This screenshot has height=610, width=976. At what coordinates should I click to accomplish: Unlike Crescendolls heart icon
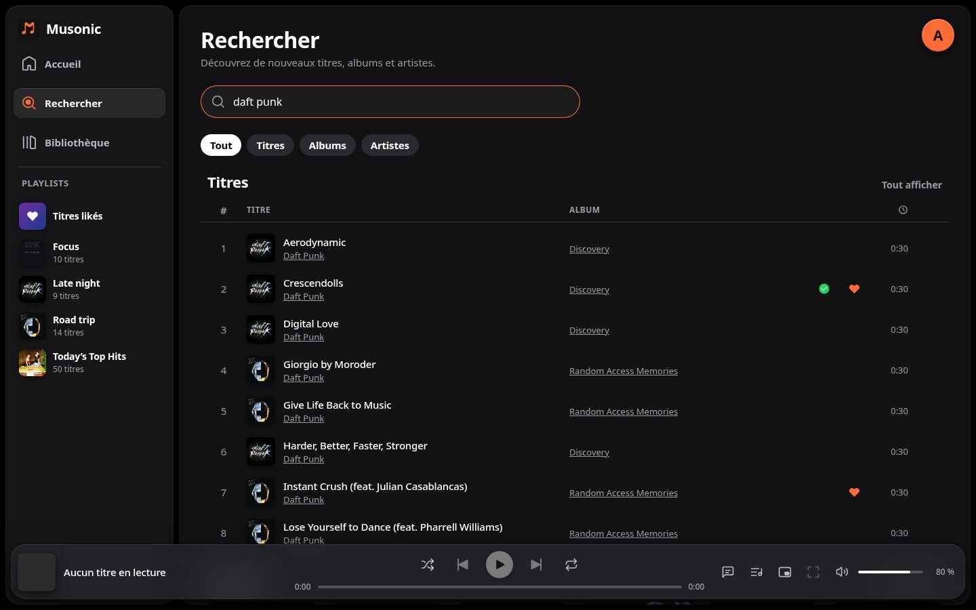pos(854,289)
